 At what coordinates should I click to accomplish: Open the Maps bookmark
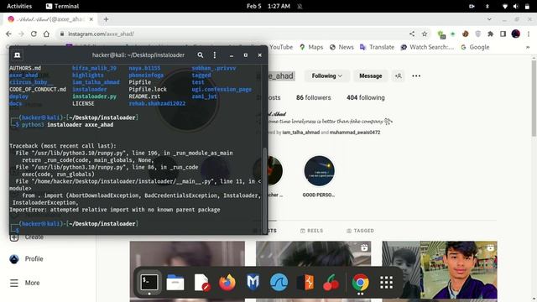click(x=311, y=47)
